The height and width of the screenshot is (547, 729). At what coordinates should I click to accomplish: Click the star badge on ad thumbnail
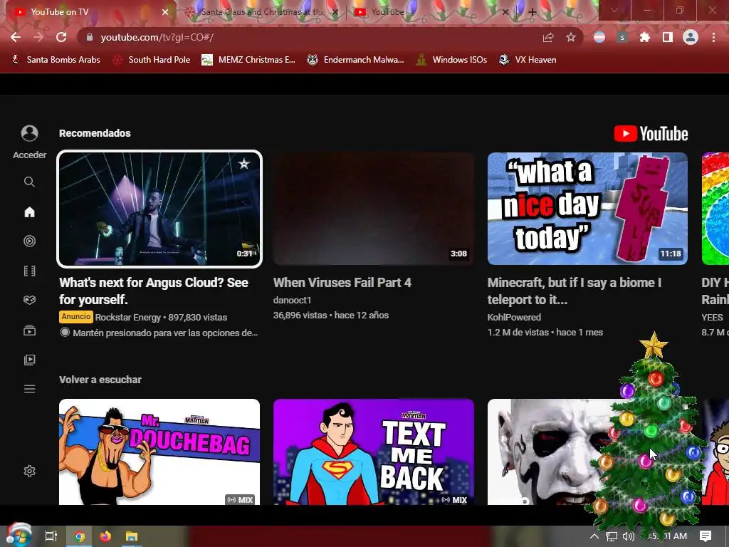[x=244, y=163]
